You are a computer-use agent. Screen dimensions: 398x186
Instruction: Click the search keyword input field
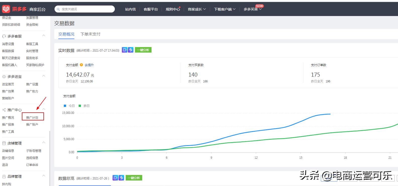coord(85,9)
